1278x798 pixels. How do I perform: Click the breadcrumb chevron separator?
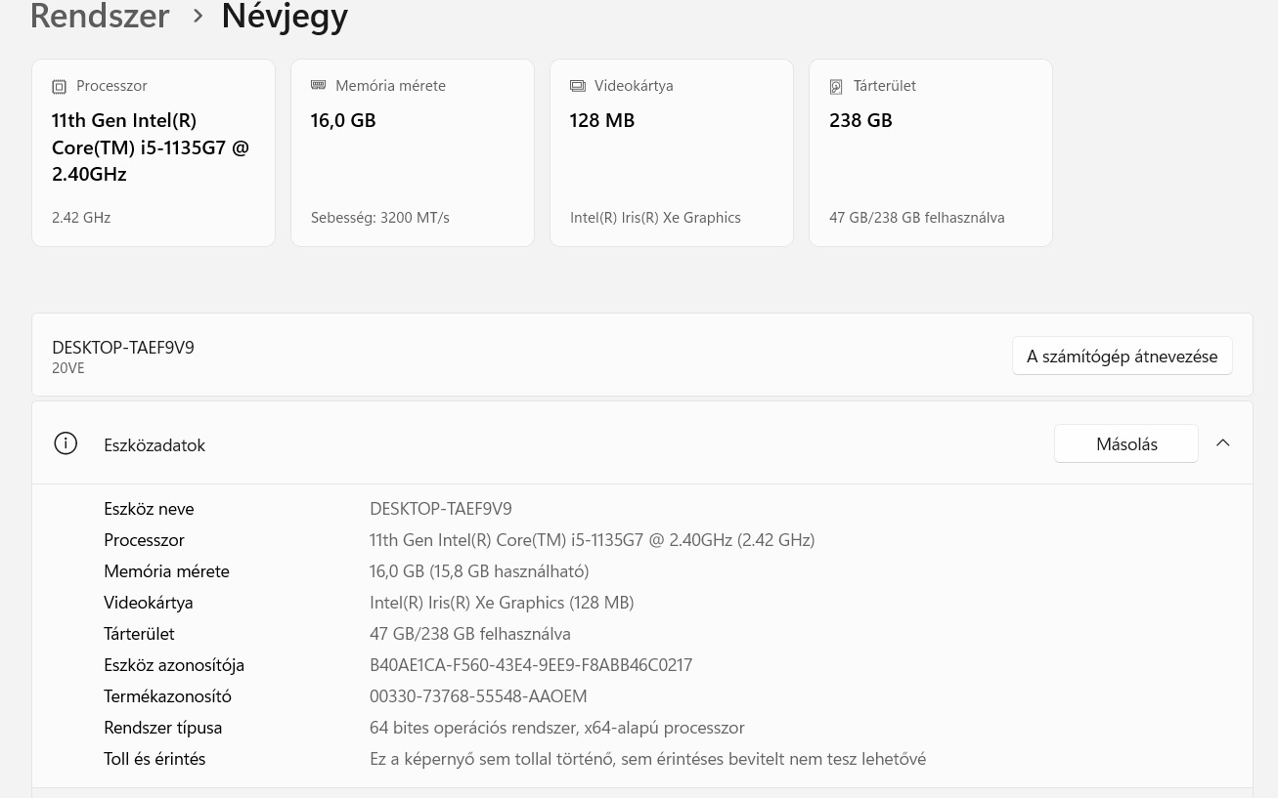198,17
